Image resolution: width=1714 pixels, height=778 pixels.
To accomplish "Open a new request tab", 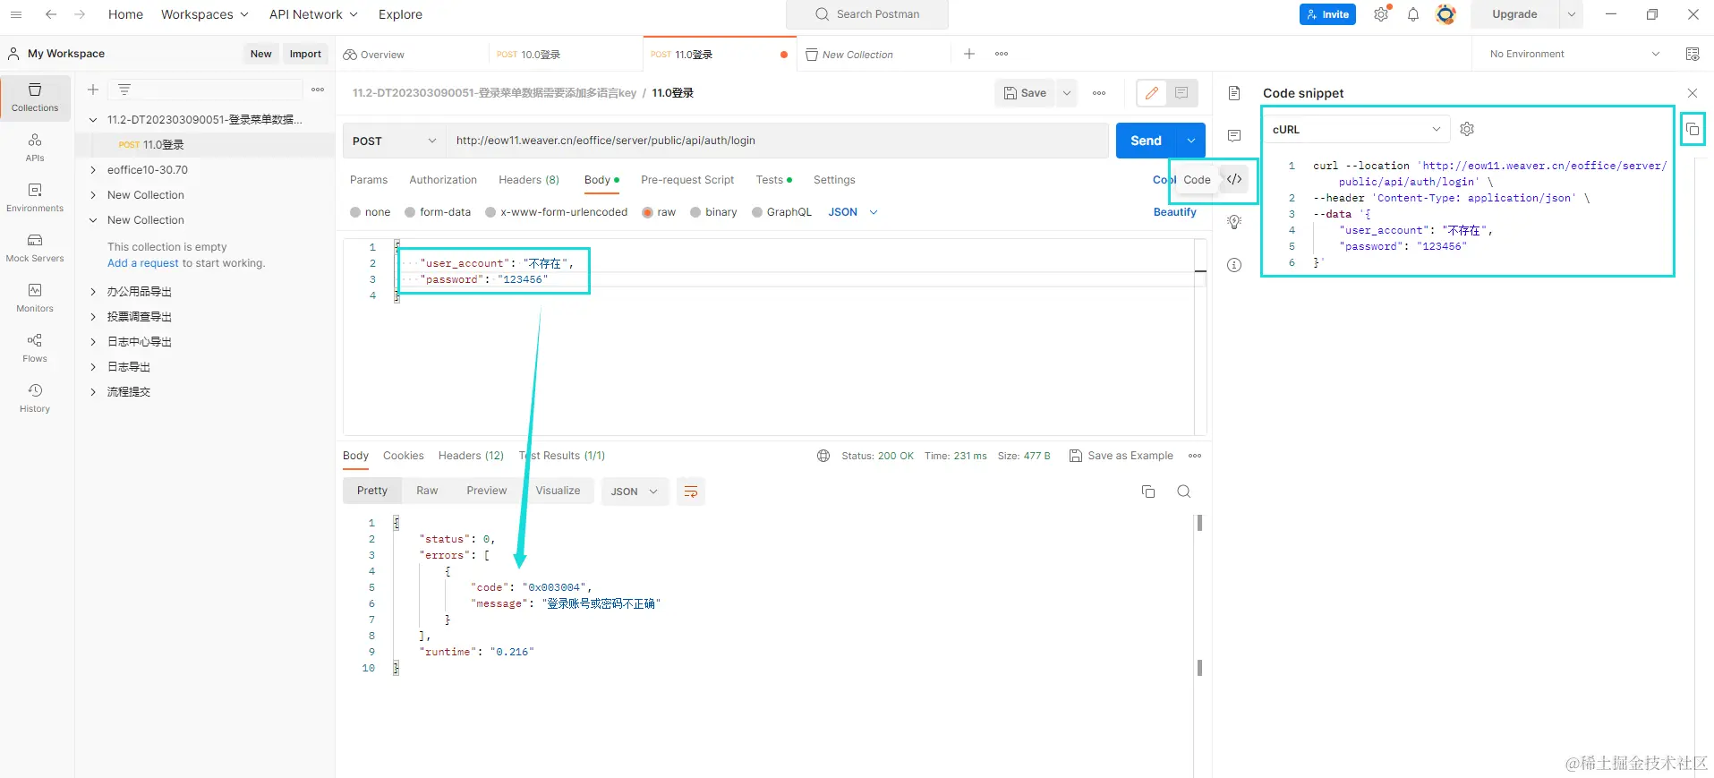I will [969, 54].
